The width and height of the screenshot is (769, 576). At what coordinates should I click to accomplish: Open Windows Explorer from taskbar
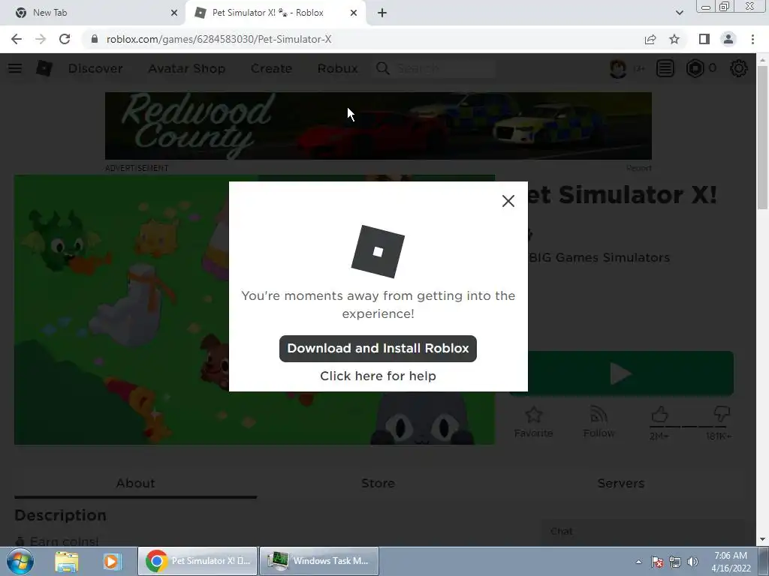point(67,561)
